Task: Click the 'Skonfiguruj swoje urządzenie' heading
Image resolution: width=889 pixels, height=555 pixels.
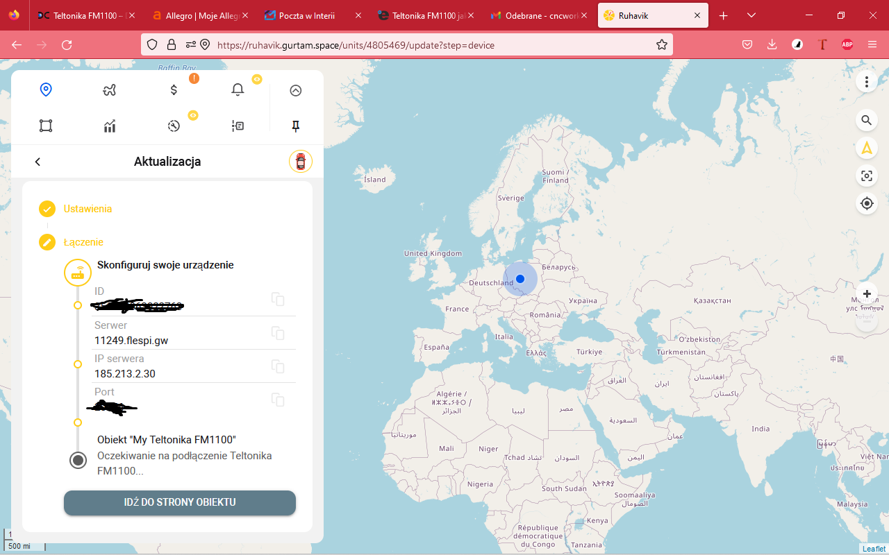Action: pos(165,265)
